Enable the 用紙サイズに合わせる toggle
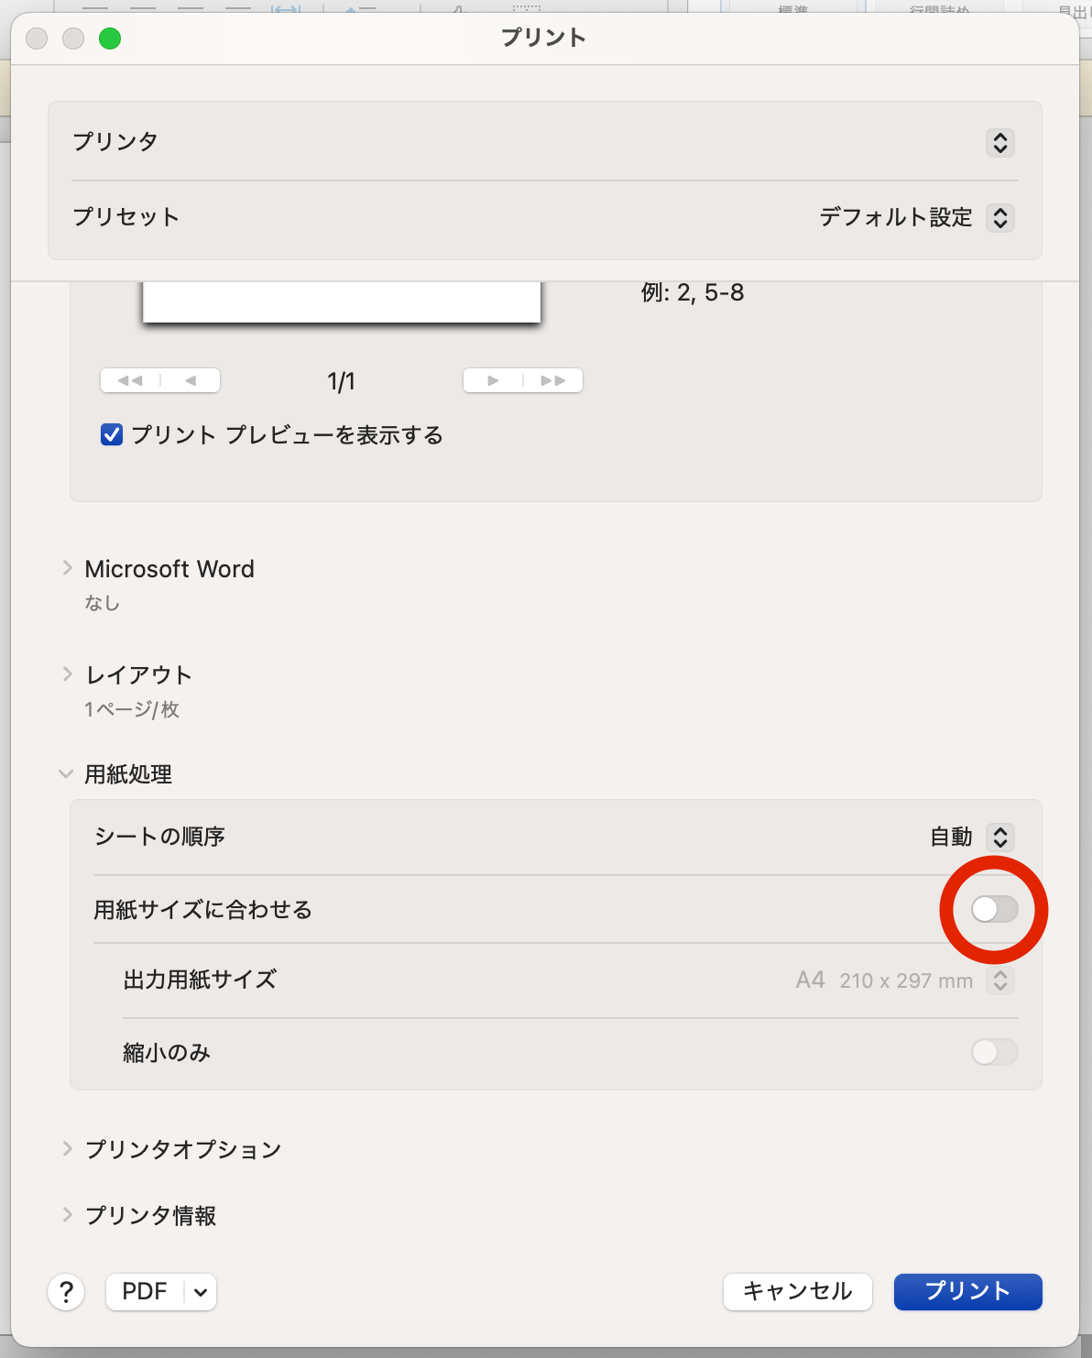This screenshot has height=1358, width=1092. [994, 909]
